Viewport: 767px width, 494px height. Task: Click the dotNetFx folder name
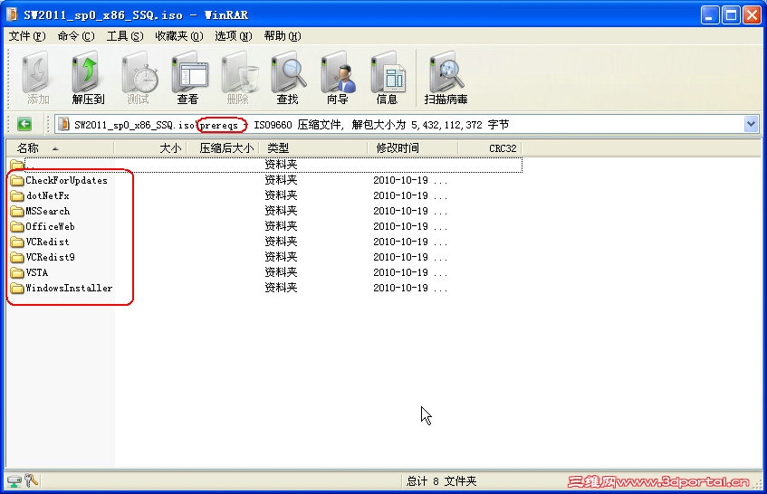[x=48, y=196]
